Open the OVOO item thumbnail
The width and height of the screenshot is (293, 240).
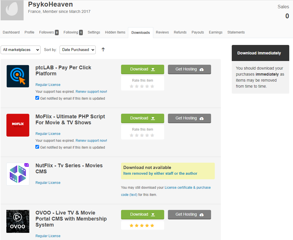tap(18, 221)
